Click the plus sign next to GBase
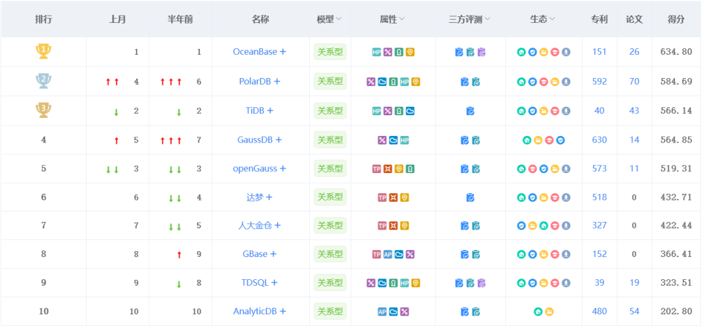The width and height of the screenshot is (703, 326). pyautogui.click(x=273, y=254)
